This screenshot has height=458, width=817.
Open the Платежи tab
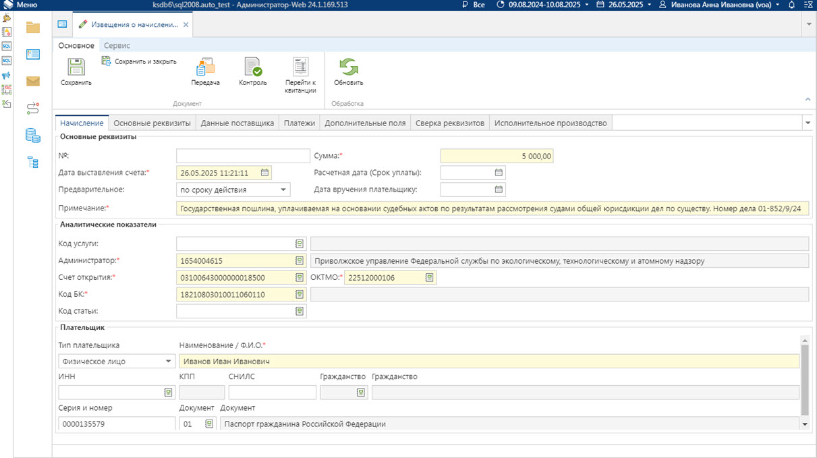[x=300, y=123]
